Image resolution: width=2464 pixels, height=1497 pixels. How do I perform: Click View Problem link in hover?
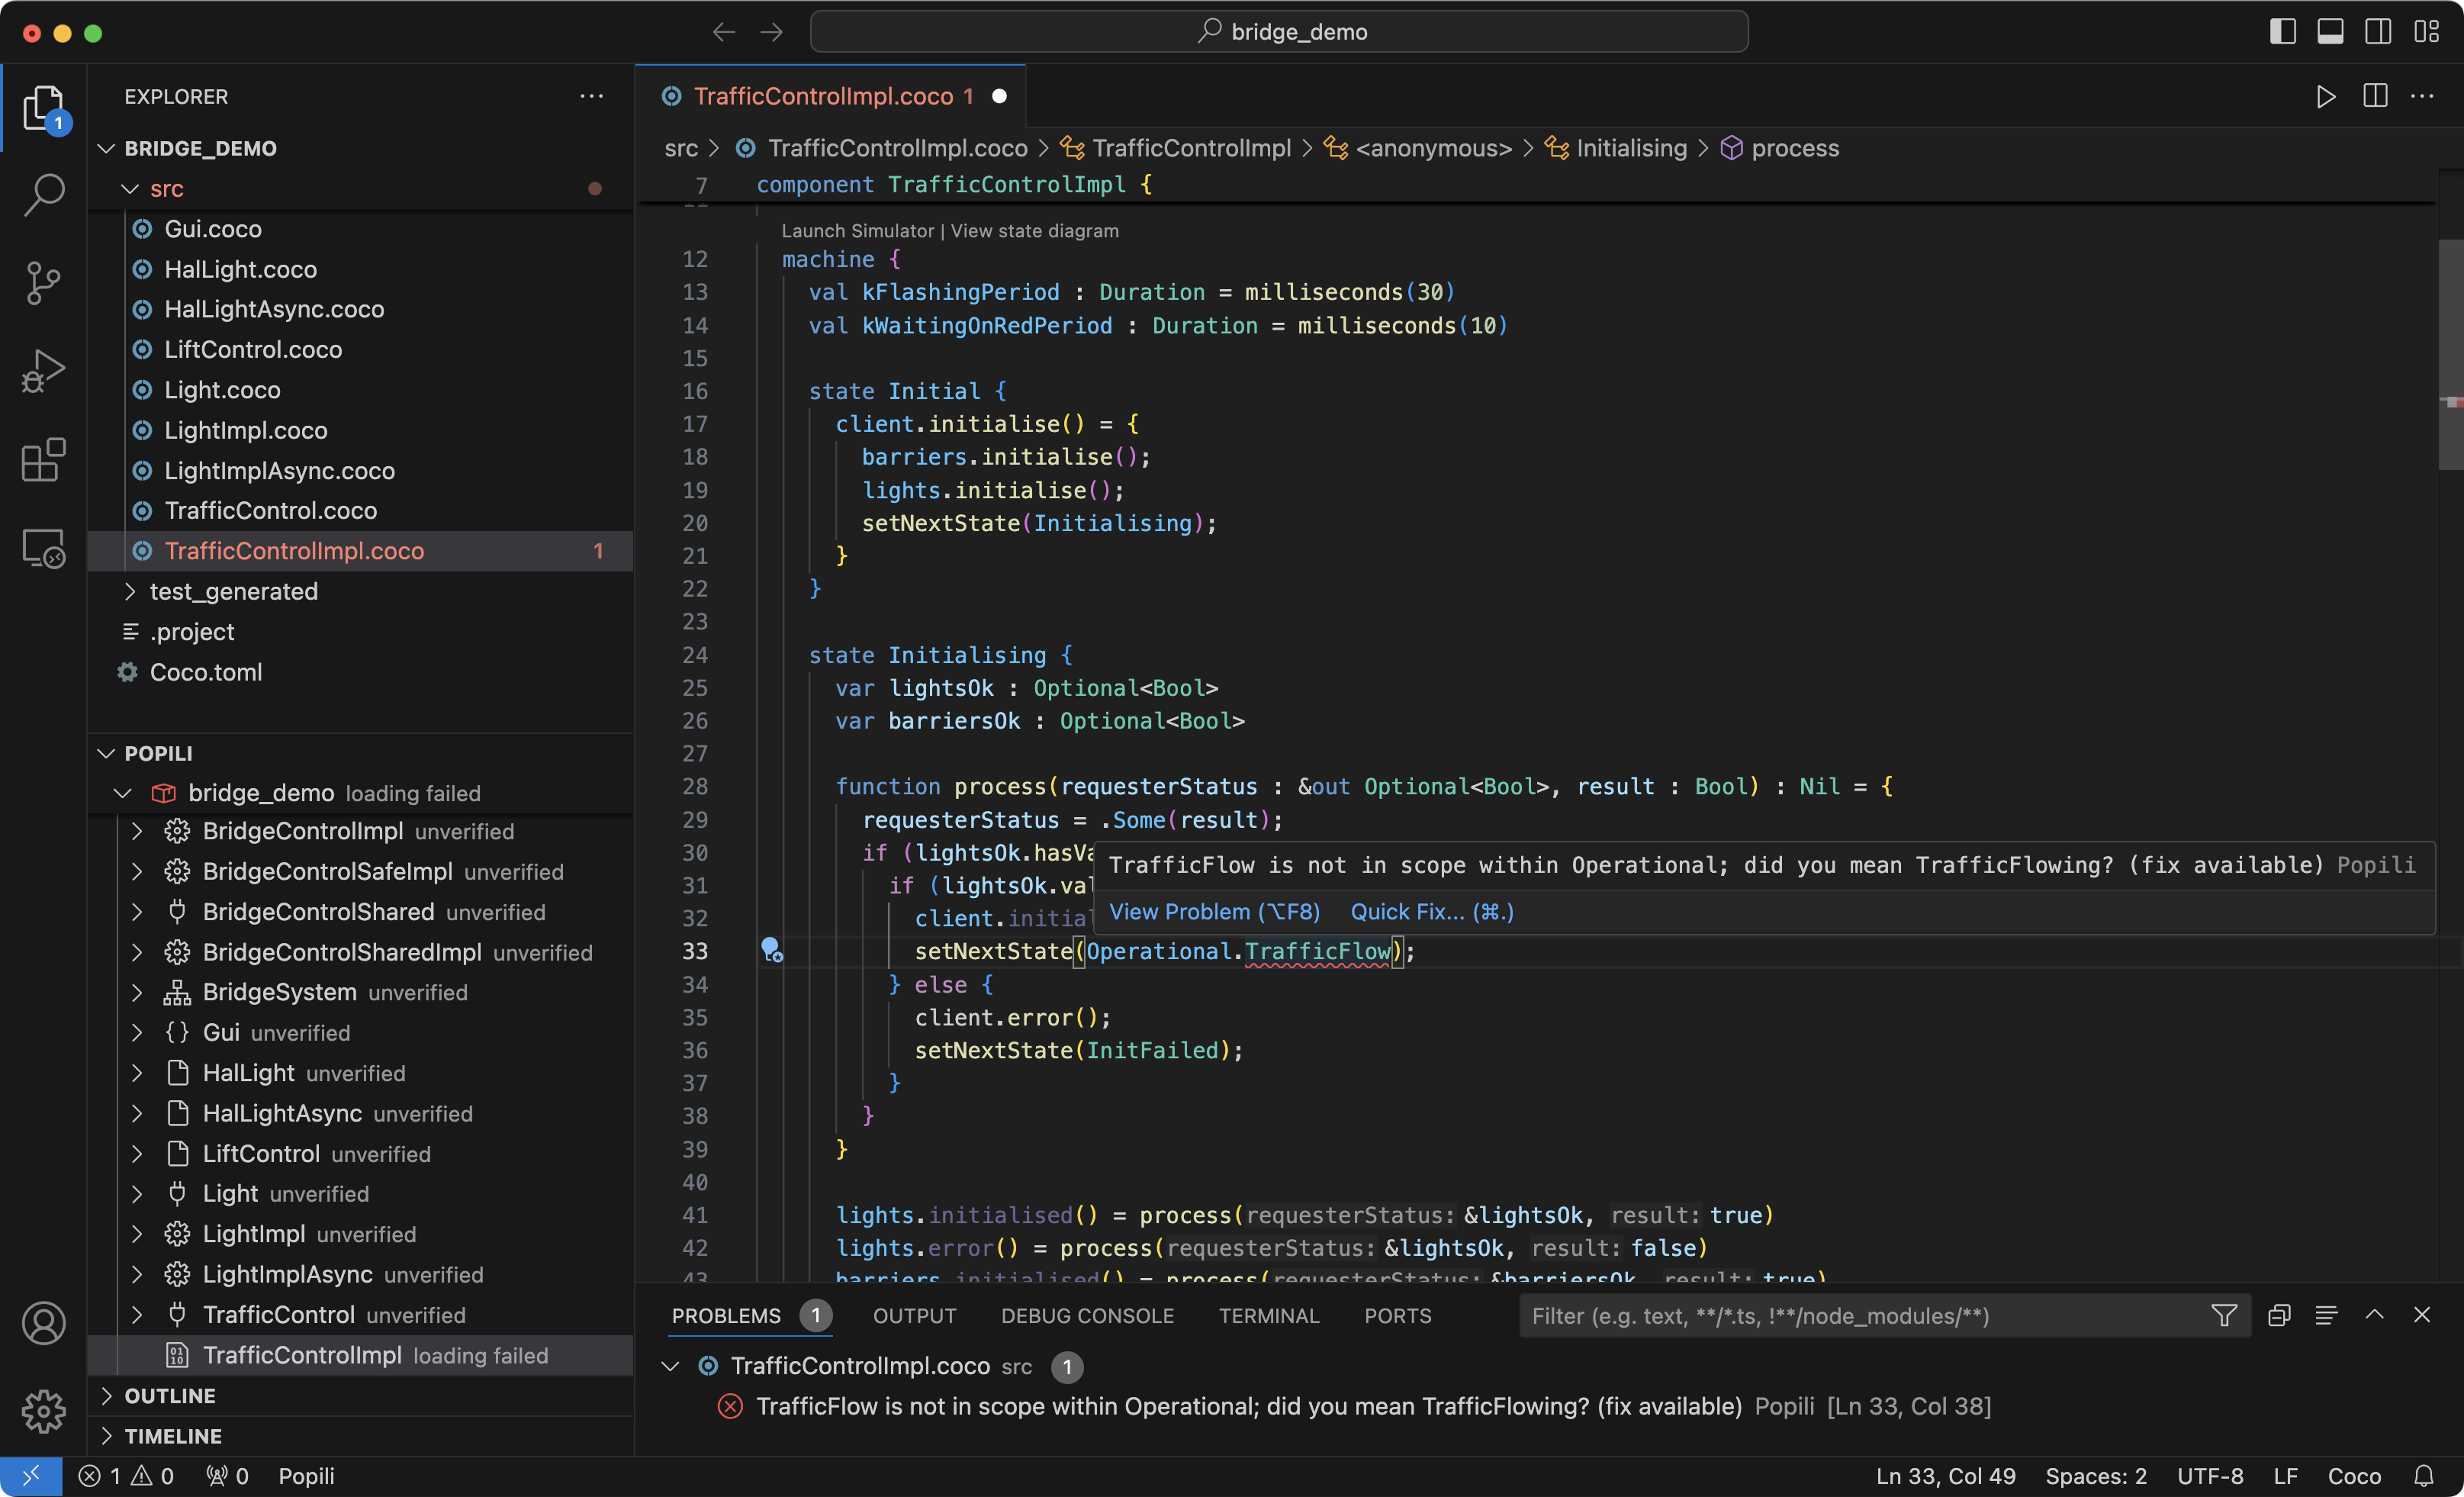tap(1214, 911)
